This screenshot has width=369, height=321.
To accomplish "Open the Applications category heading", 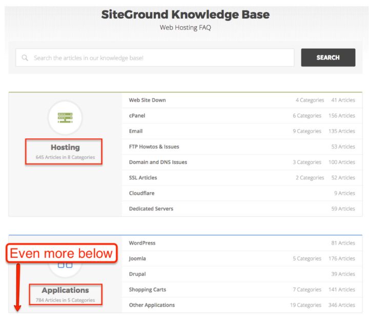I will [66, 290].
